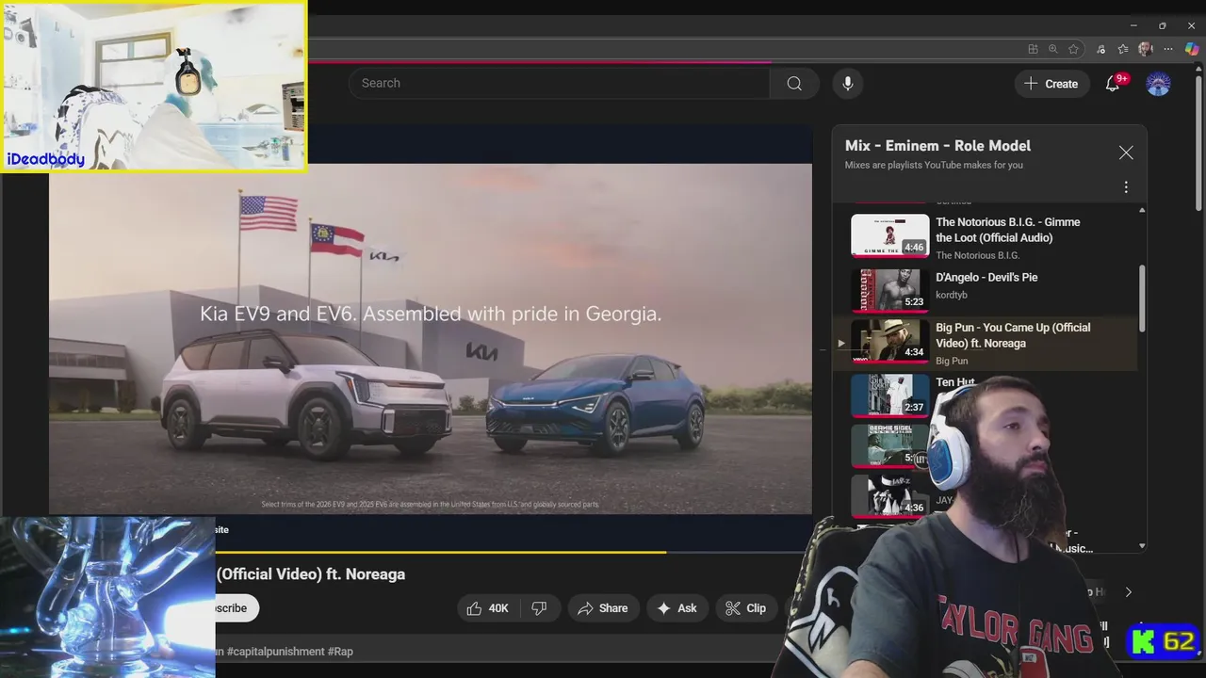1206x678 pixels.
Task: Click the Kia ad video player area
Action: [x=431, y=339]
